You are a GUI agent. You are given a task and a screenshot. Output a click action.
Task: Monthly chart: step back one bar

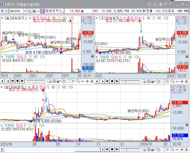click(x=3, y=81)
